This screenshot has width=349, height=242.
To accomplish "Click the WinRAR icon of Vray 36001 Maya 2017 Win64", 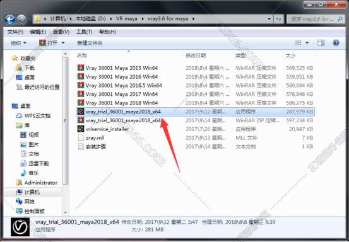I will pyautogui.click(x=81, y=94).
